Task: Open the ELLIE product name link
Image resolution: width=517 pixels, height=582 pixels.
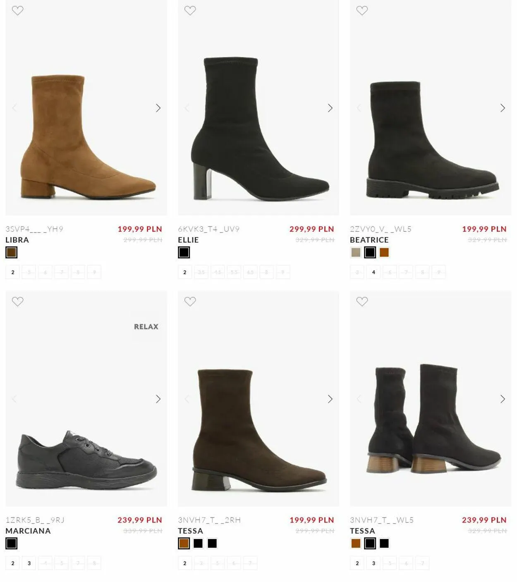Action: [x=188, y=240]
